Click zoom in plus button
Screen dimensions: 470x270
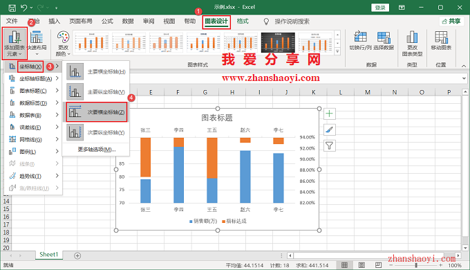tap(440, 265)
